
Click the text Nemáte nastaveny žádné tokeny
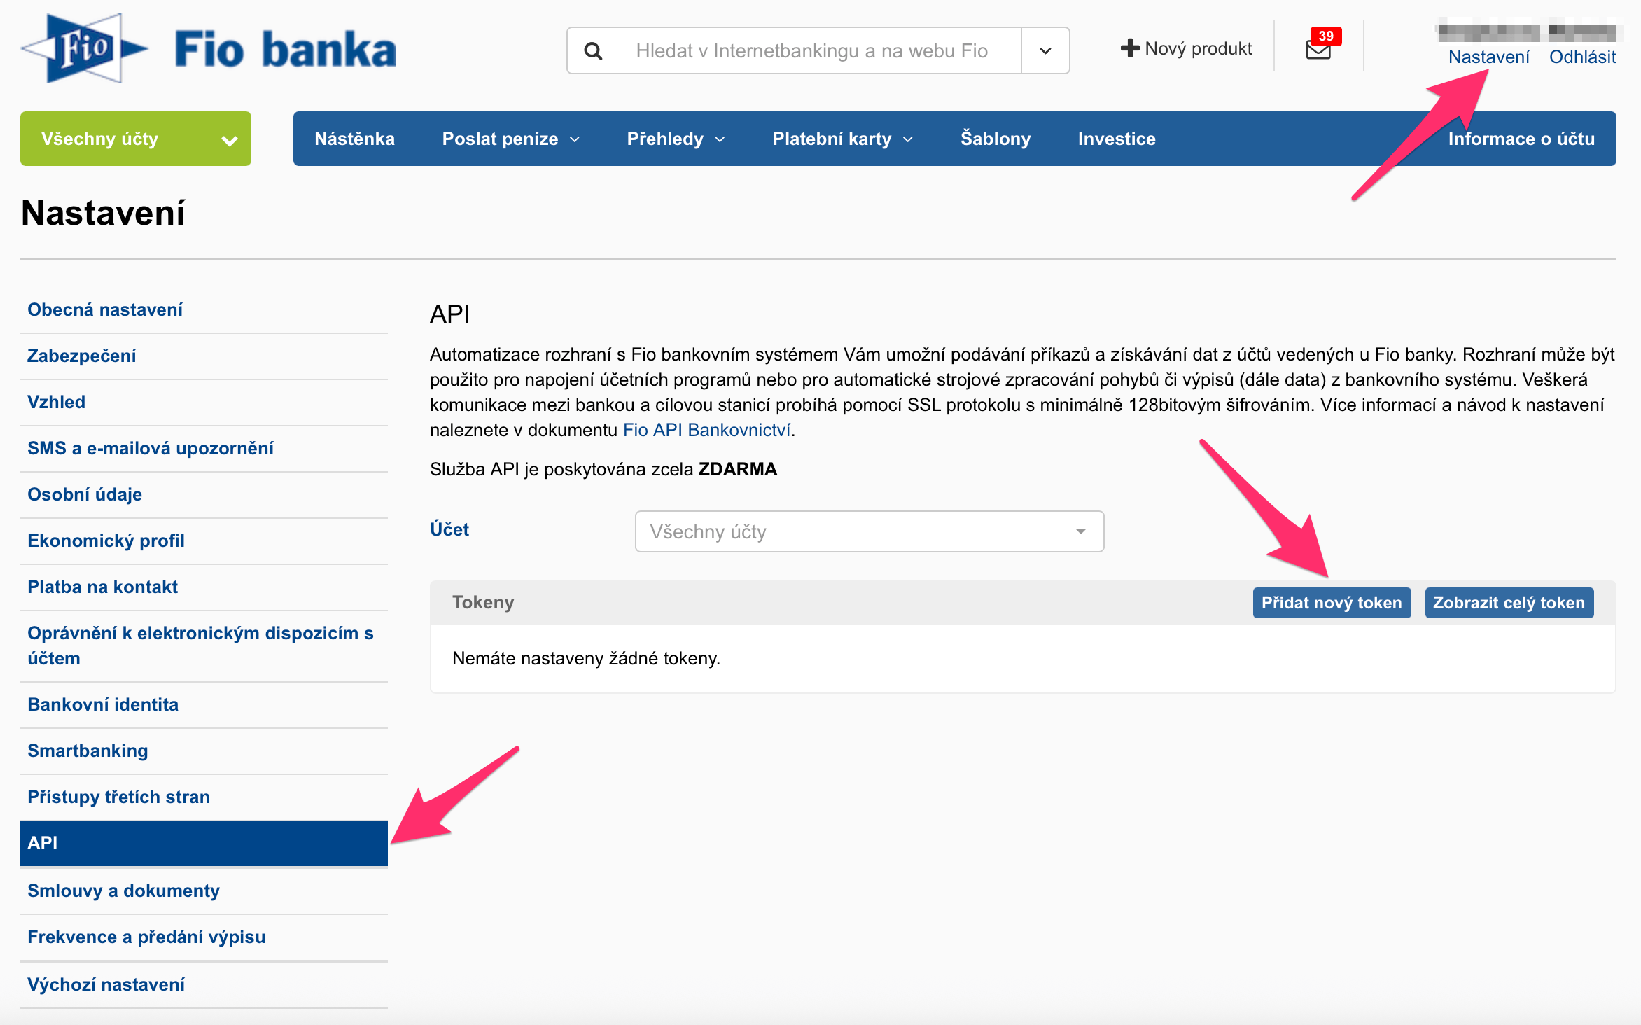[x=586, y=658]
